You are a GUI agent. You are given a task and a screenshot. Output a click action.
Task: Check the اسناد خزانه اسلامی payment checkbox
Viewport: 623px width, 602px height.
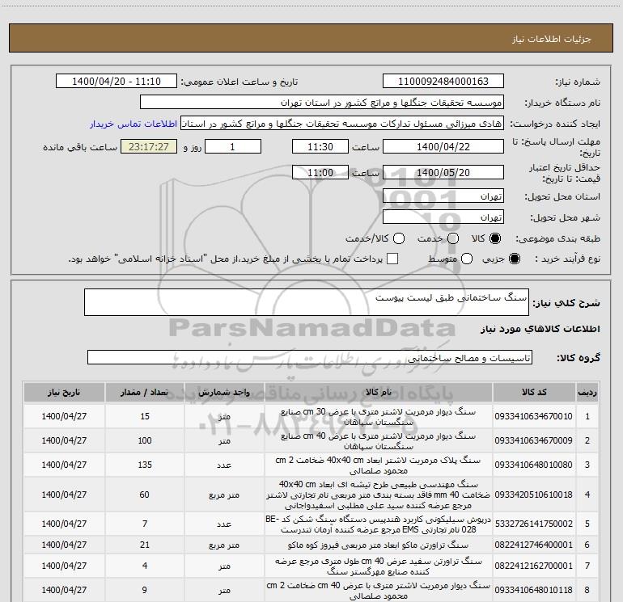392,259
